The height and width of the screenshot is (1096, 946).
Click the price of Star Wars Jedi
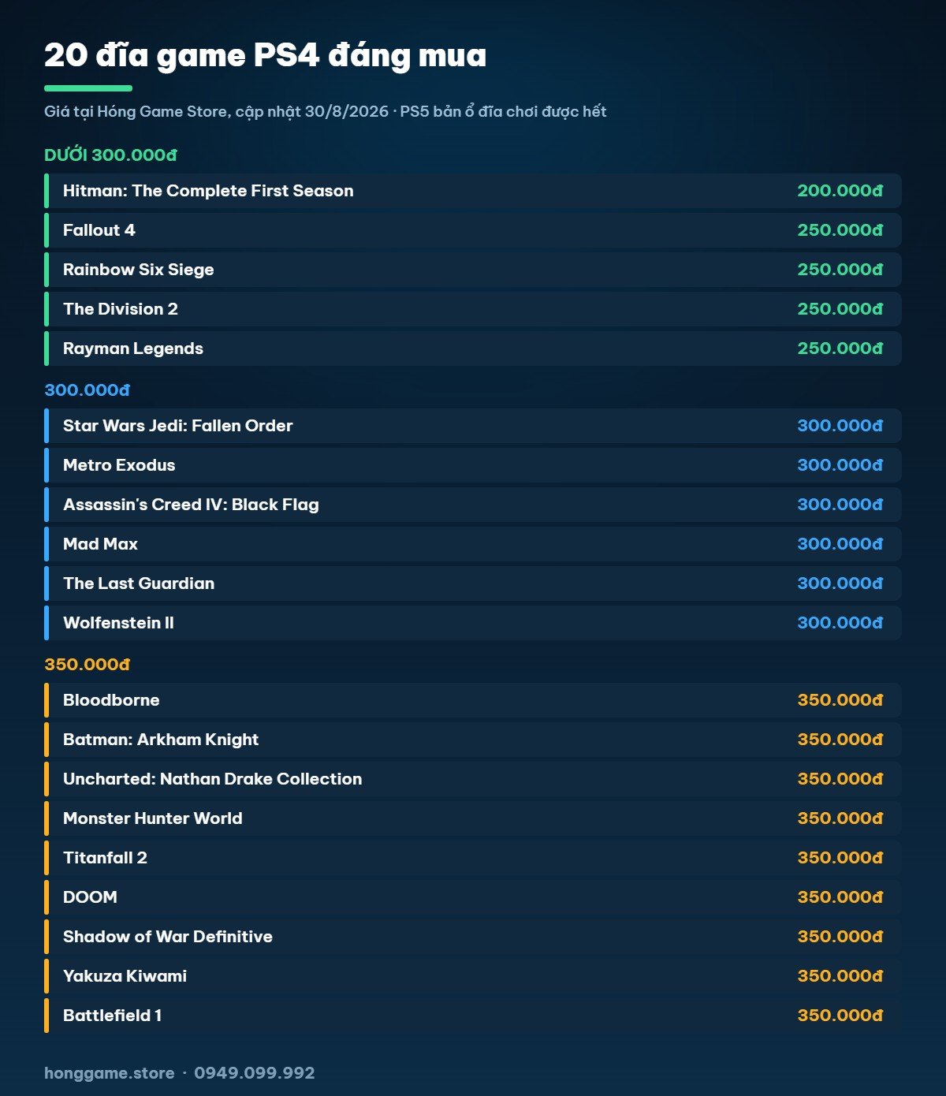(x=840, y=426)
